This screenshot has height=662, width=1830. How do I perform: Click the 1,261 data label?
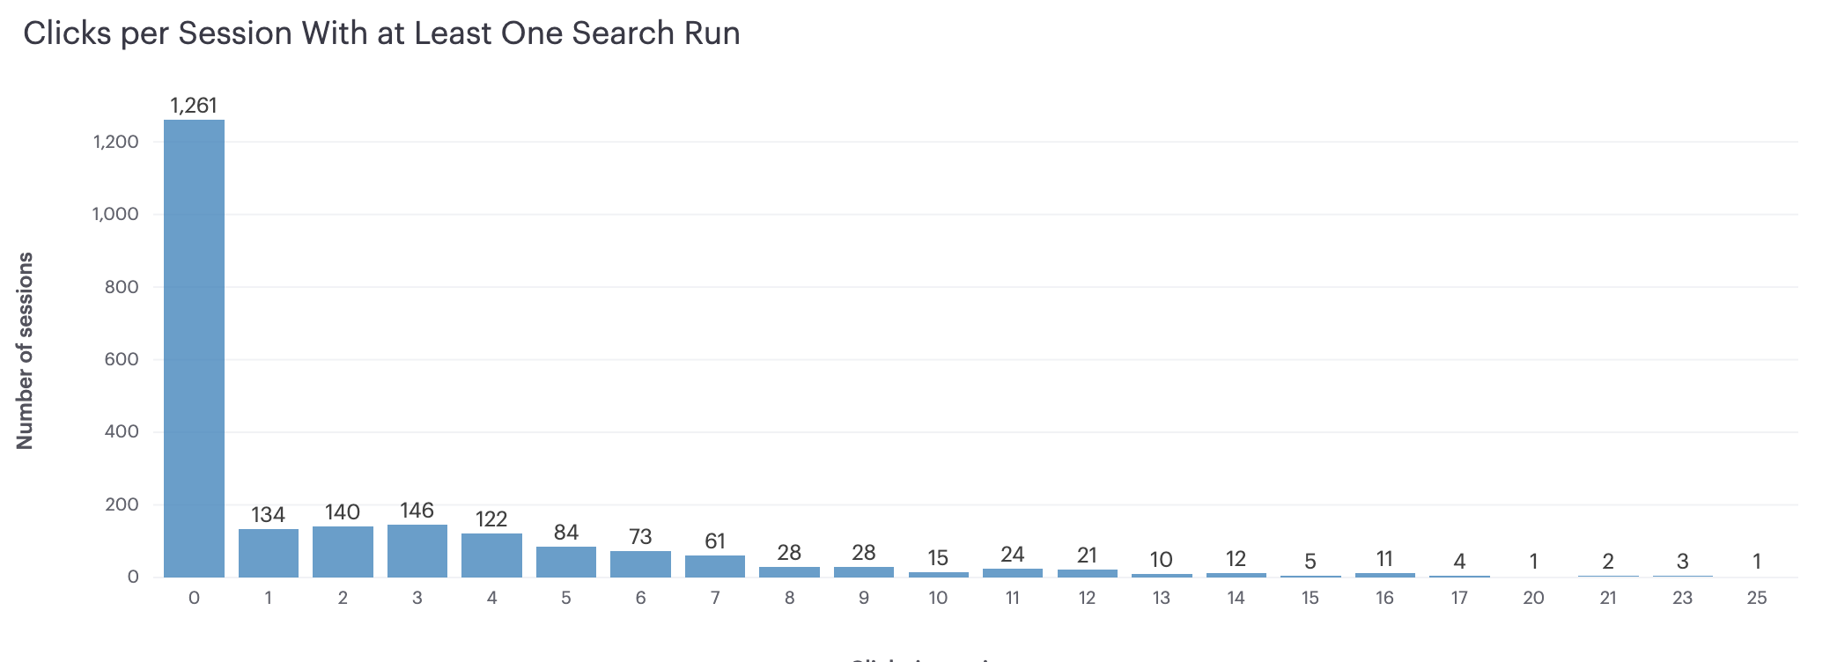[x=194, y=106]
